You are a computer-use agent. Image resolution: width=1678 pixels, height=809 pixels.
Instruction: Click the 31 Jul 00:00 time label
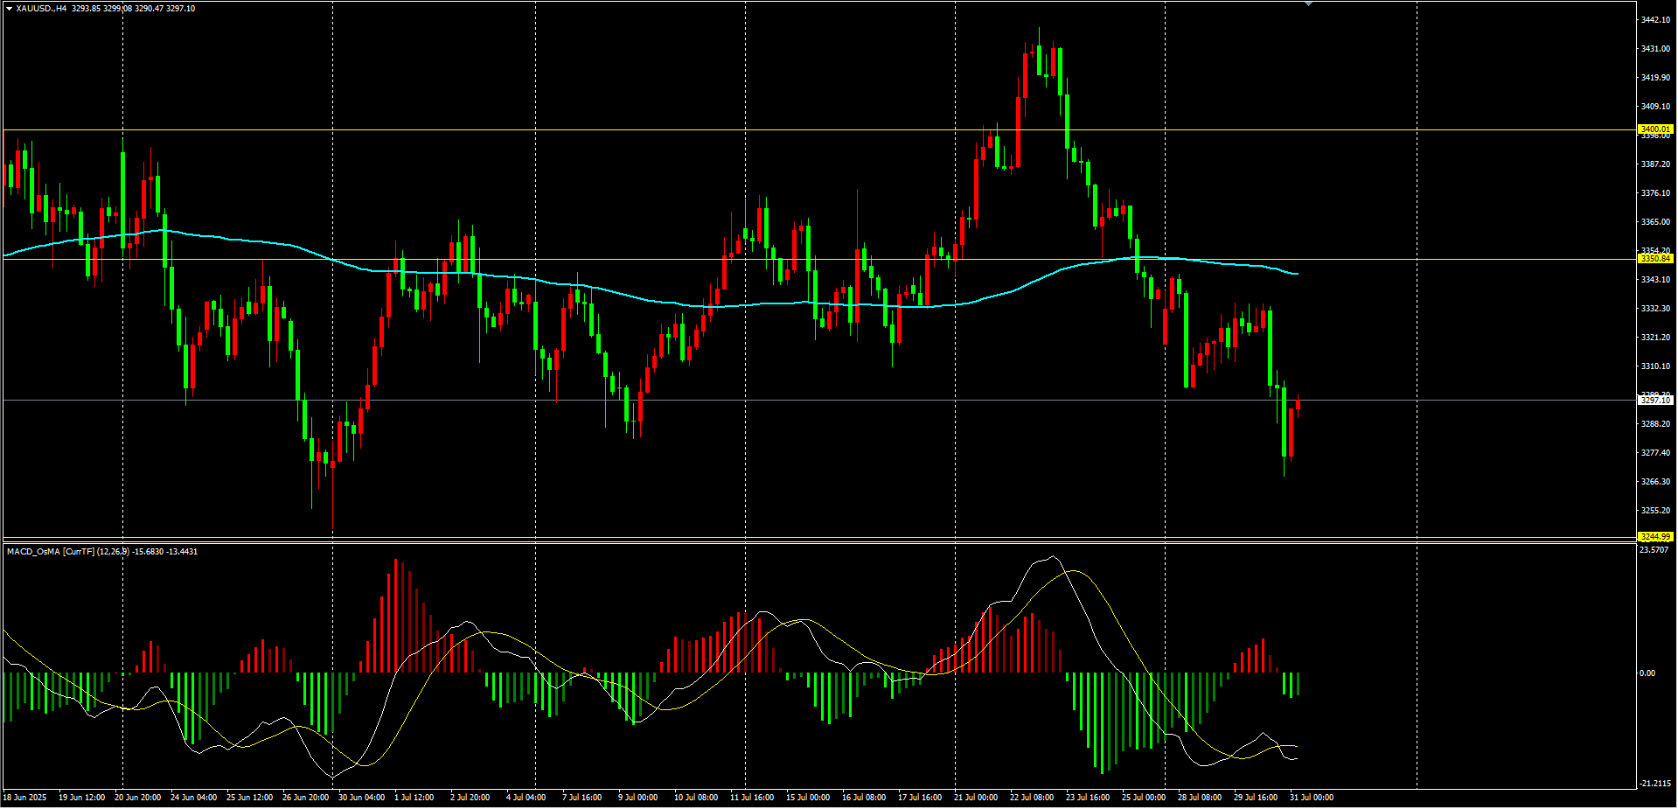point(1311,798)
